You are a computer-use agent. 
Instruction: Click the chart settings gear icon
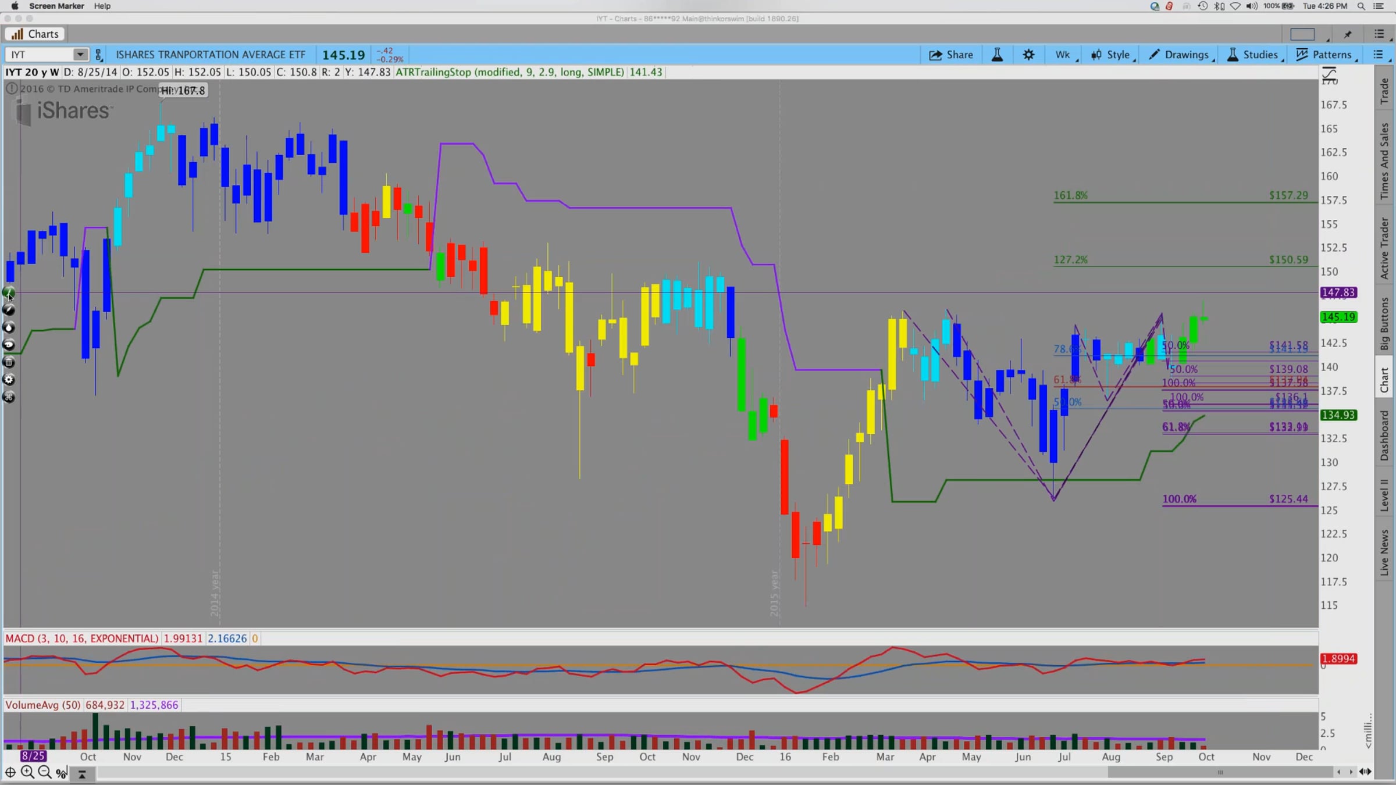[1028, 55]
